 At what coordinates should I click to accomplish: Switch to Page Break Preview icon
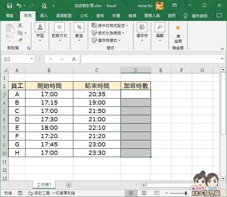pyautogui.click(x=157, y=193)
